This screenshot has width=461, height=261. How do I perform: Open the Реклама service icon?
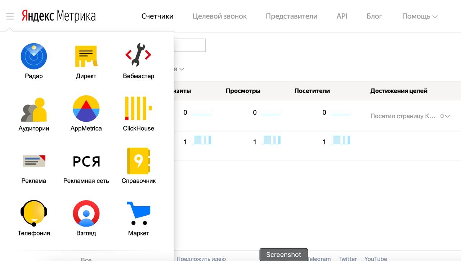click(x=34, y=161)
